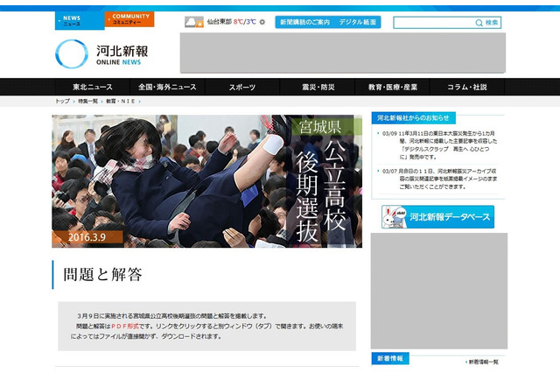Click the red PDF形式 text
Image resolution: width=560 pixels, height=373 pixels.
tap(125, 327)
